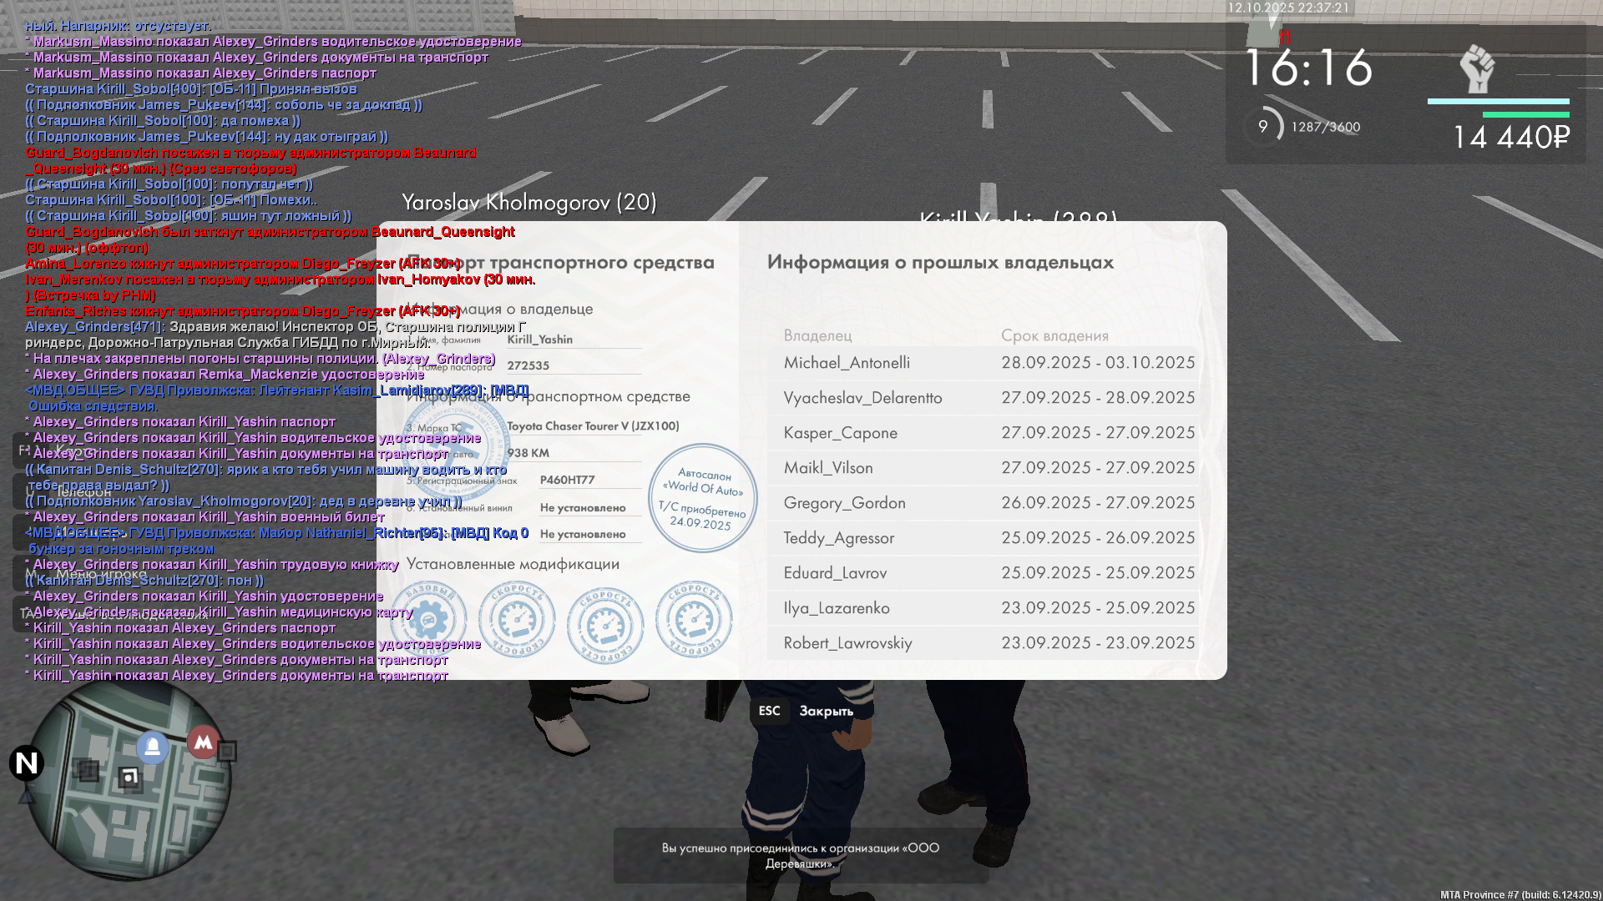The width and height of the screenshot is (1603, 901).
Task: Click Закрыть to close the vehicle passport
Action: pos(825,711)
